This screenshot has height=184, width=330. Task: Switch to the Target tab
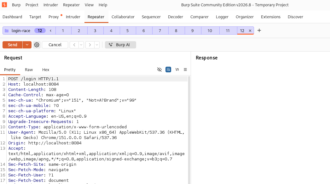[x=35, y=17]
